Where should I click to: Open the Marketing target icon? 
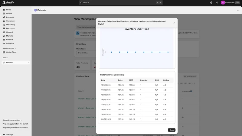[x=4, y=25]
